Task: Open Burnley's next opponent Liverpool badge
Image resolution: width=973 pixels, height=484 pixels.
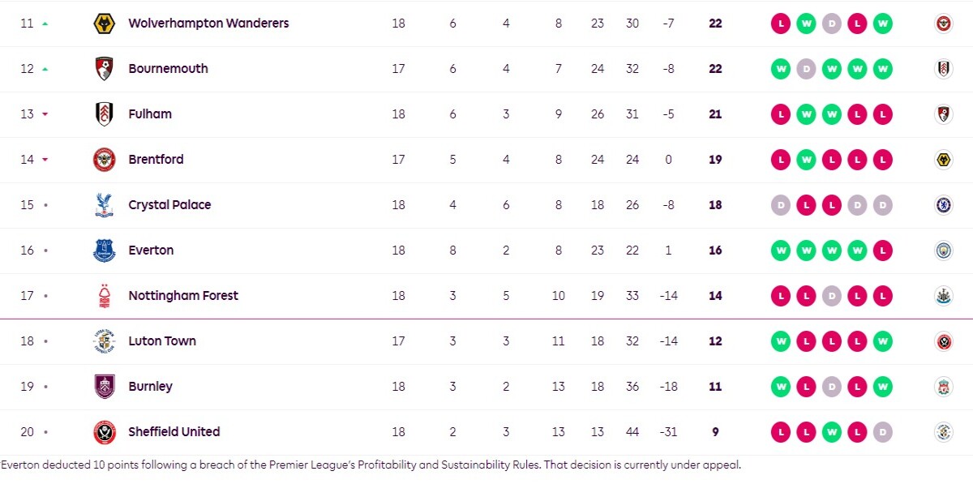Action: [x=943, y=387]
